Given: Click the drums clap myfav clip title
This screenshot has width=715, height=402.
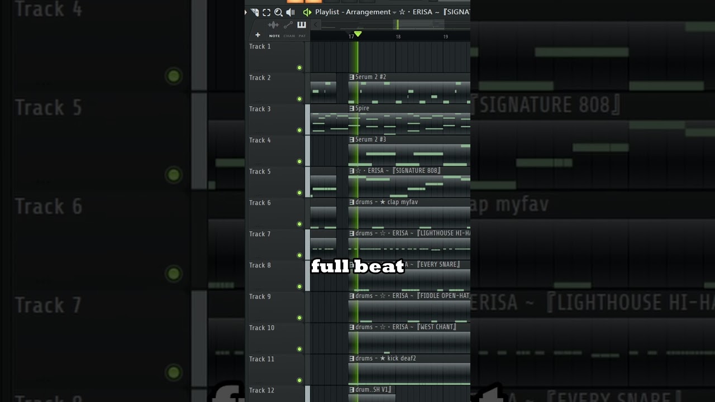Looking at the screenshot, I should 387,202.
